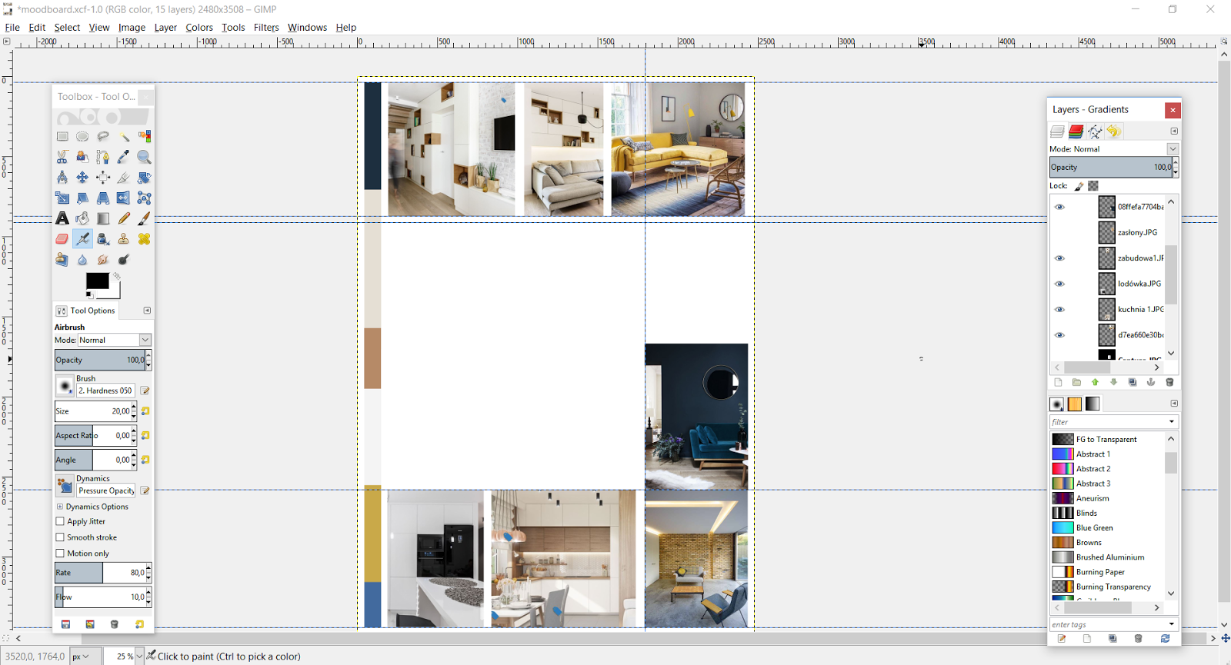Viewport: 1231px width, 665px height.
Task: Select the Blue Green gradient
Action: click(x=1108, y=528)
